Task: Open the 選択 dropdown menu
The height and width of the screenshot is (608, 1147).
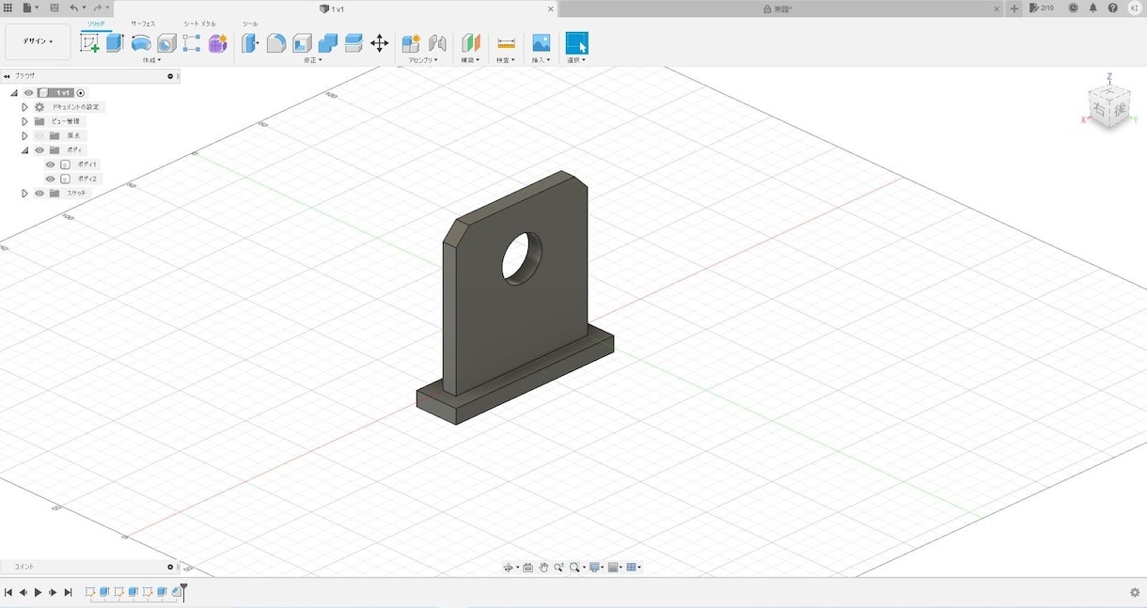Action: click(576, 60)
